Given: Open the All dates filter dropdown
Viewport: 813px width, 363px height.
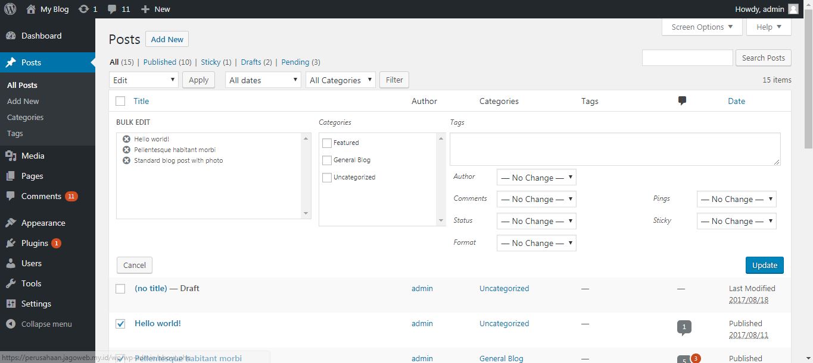Looking at the screenshot, I should pos(263,80).
